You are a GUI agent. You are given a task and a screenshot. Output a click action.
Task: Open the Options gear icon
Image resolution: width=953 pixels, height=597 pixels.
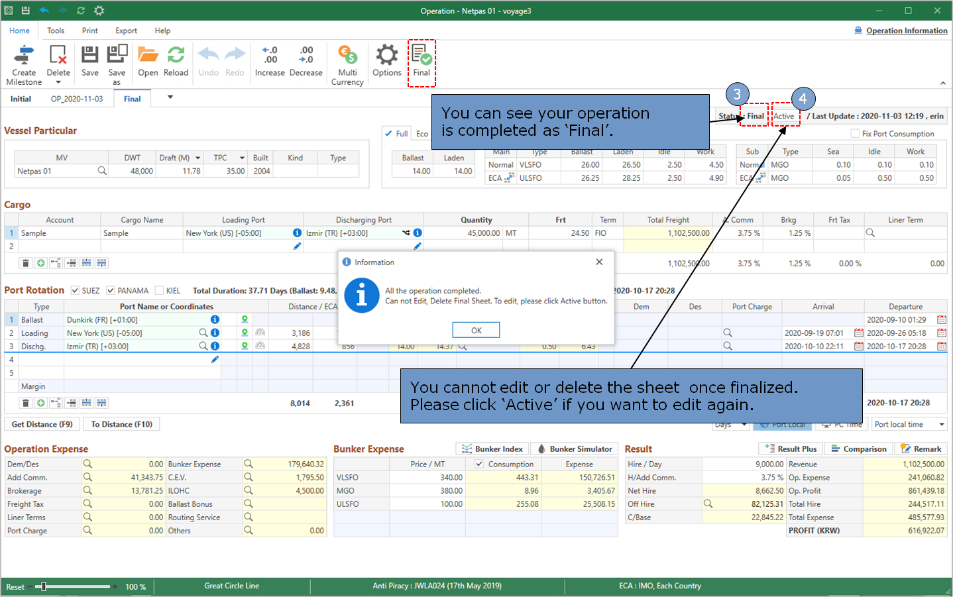(386, 56)
